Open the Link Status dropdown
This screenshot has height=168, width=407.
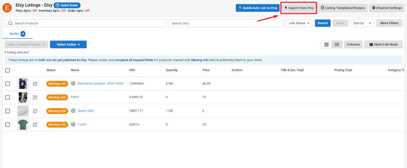[299, 23]
